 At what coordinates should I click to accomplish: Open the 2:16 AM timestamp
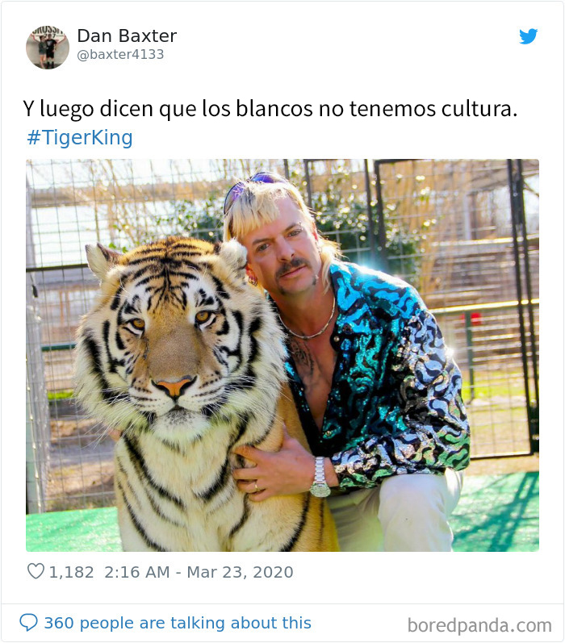[136, 572]
